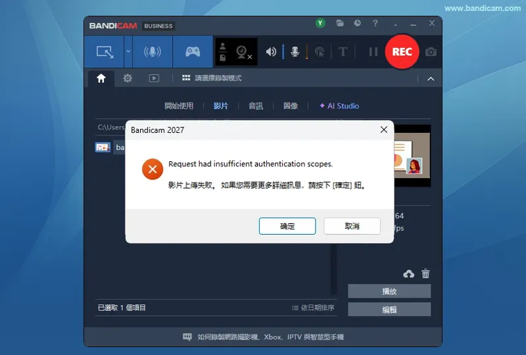The image size is (526, 355).
Task: Click the 取消 button in the dialog
Action: (x=352, y=226)
